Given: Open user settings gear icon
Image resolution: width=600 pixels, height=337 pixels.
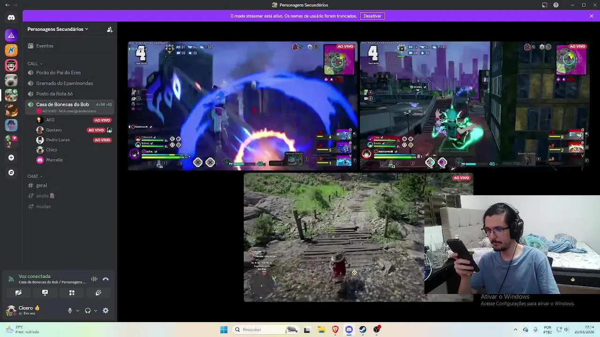Looking at the screenshot, I should click(x=105, y=310).
